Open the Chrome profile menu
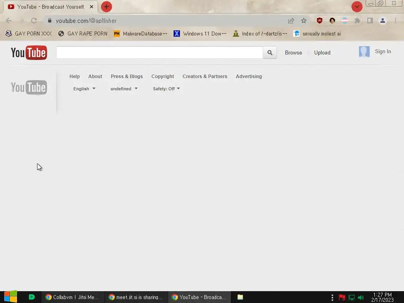Image resolution: width=404 pixels, height=303 pixels. [383, 21]
